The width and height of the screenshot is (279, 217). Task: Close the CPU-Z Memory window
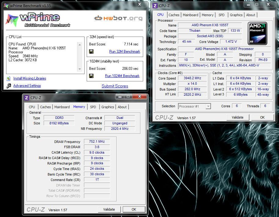tap(140, 96)
